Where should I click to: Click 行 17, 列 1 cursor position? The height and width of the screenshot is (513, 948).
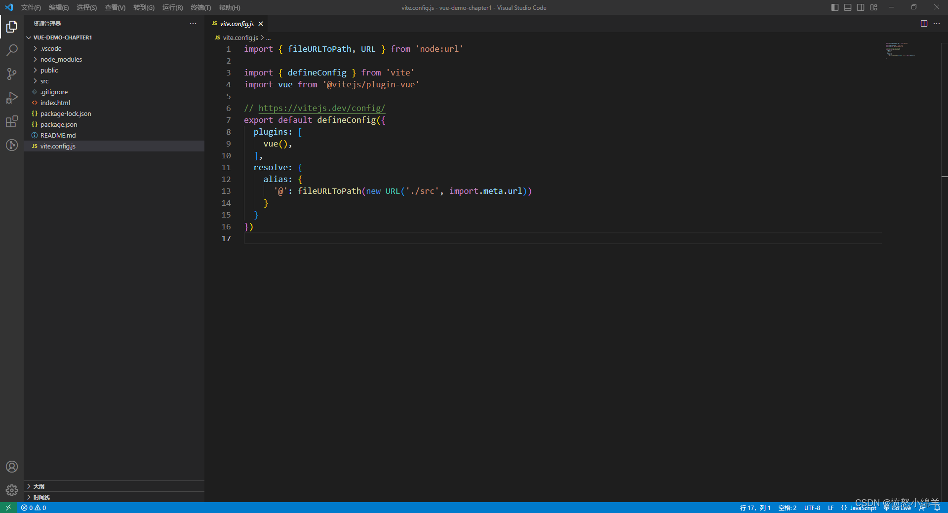pyautogui.click(x=755, y=508)
